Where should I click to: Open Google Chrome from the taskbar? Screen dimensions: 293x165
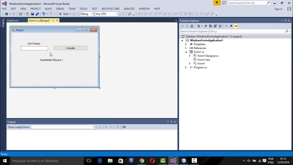[x=141, y=161]
